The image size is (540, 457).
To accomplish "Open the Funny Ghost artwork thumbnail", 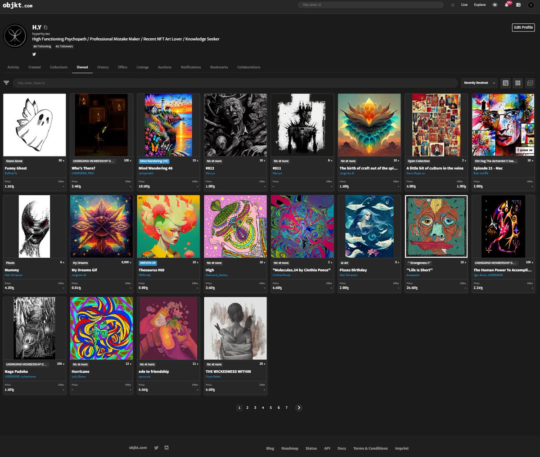I will tap(35, 125).
